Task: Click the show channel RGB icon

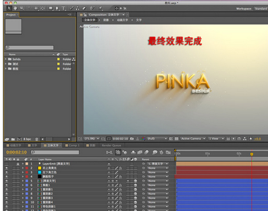Action: (x=143, y=139)
